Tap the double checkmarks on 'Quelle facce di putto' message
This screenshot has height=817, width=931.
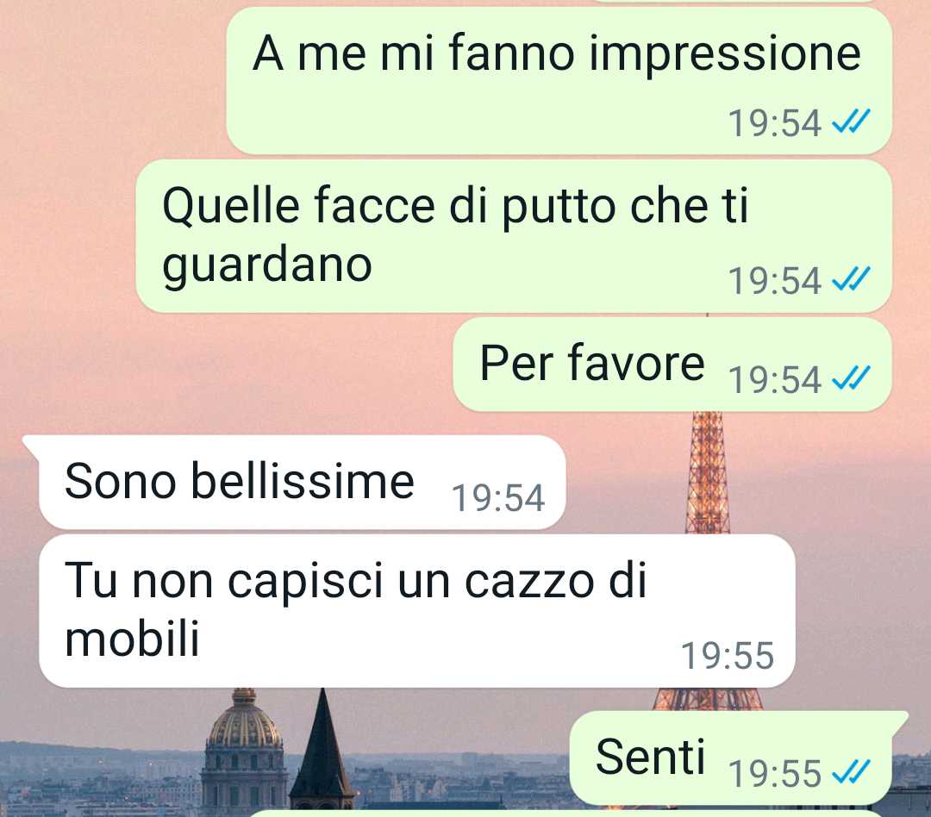coord(851,279)
